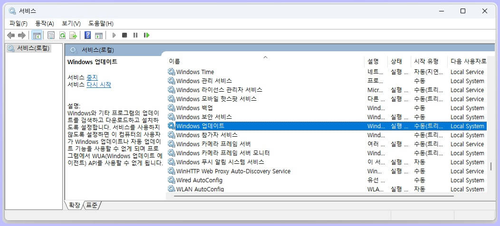Select the Windows 참가자 서비스 name
This screenshot has height=226, width=500.
207,135
